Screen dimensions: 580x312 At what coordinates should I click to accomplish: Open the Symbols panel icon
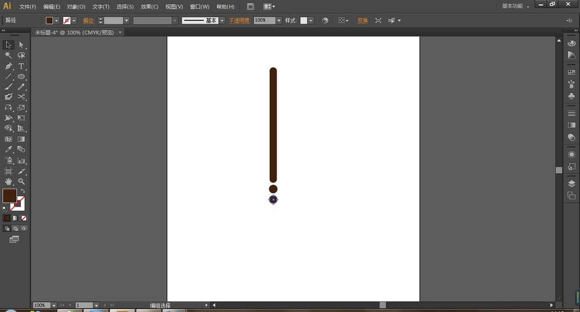pos(571,96)
